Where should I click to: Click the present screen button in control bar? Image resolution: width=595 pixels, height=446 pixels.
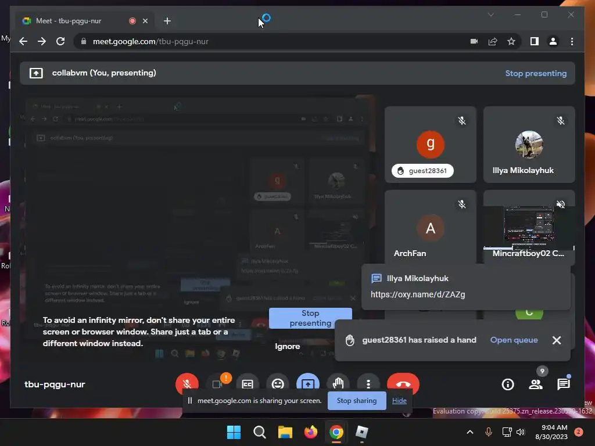pos(308,384)
